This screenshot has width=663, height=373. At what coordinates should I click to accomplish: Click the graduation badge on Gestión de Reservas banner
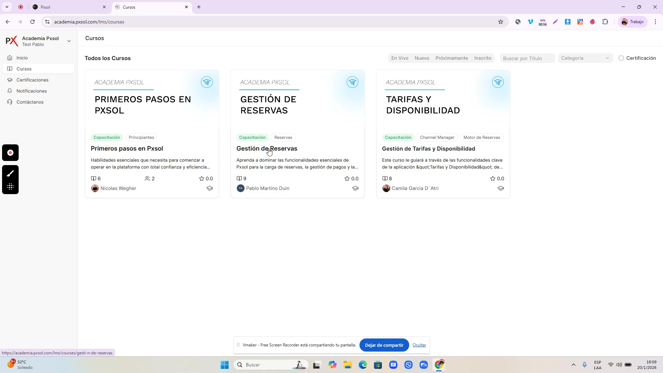click(x=352, y=82)
